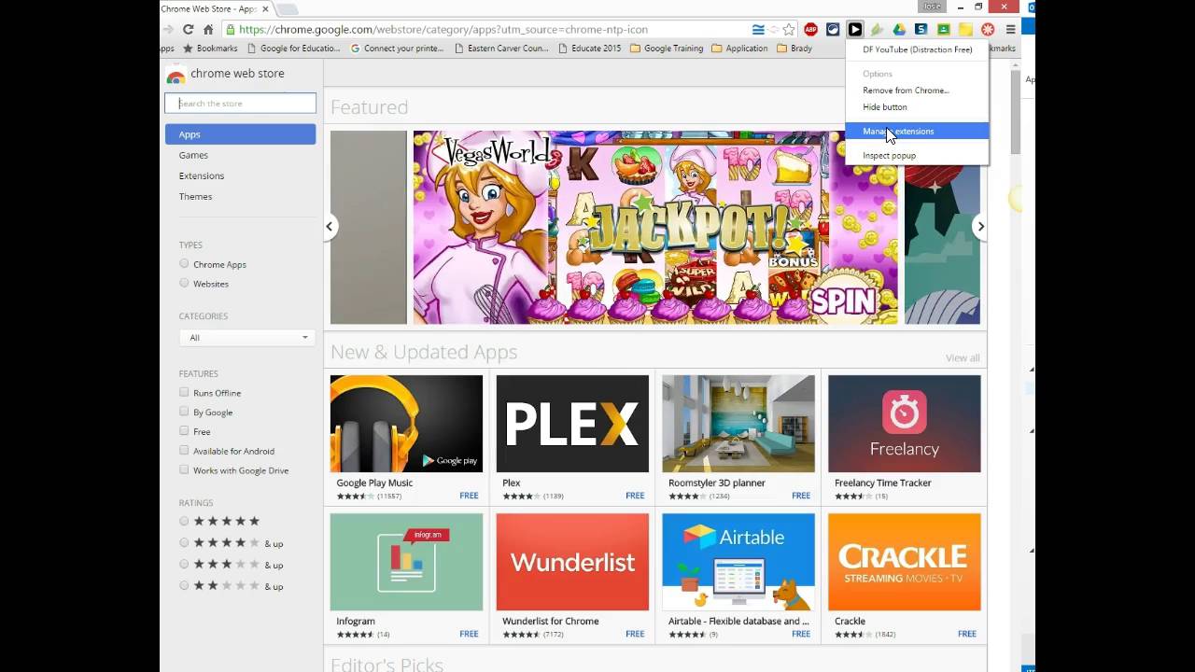The image size is (1195, 672).
Task: Show previous featured slide arrow
Action: pos(330,227)
